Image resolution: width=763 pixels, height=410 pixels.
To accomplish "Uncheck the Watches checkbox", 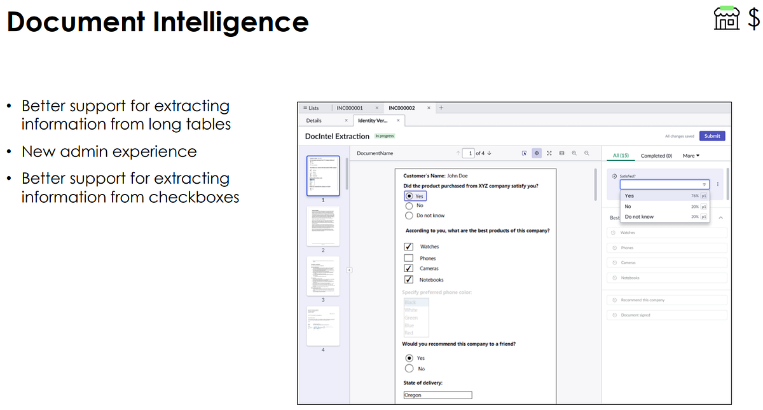I will pyautogui.click(x=408, y=246).
